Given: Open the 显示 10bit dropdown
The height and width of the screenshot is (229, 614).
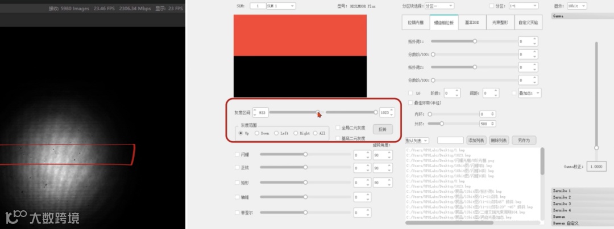Looking at the screenshot, I should pyautogui.click(x=577, y=6).
